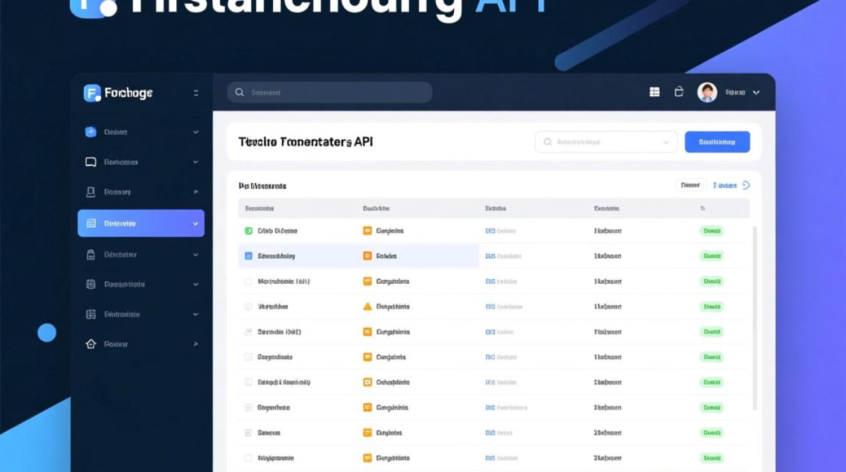Image resolution: width=846 pixels, height=472 pixels.
Task: Click the Filter button above the table
Action: (691, 185)
